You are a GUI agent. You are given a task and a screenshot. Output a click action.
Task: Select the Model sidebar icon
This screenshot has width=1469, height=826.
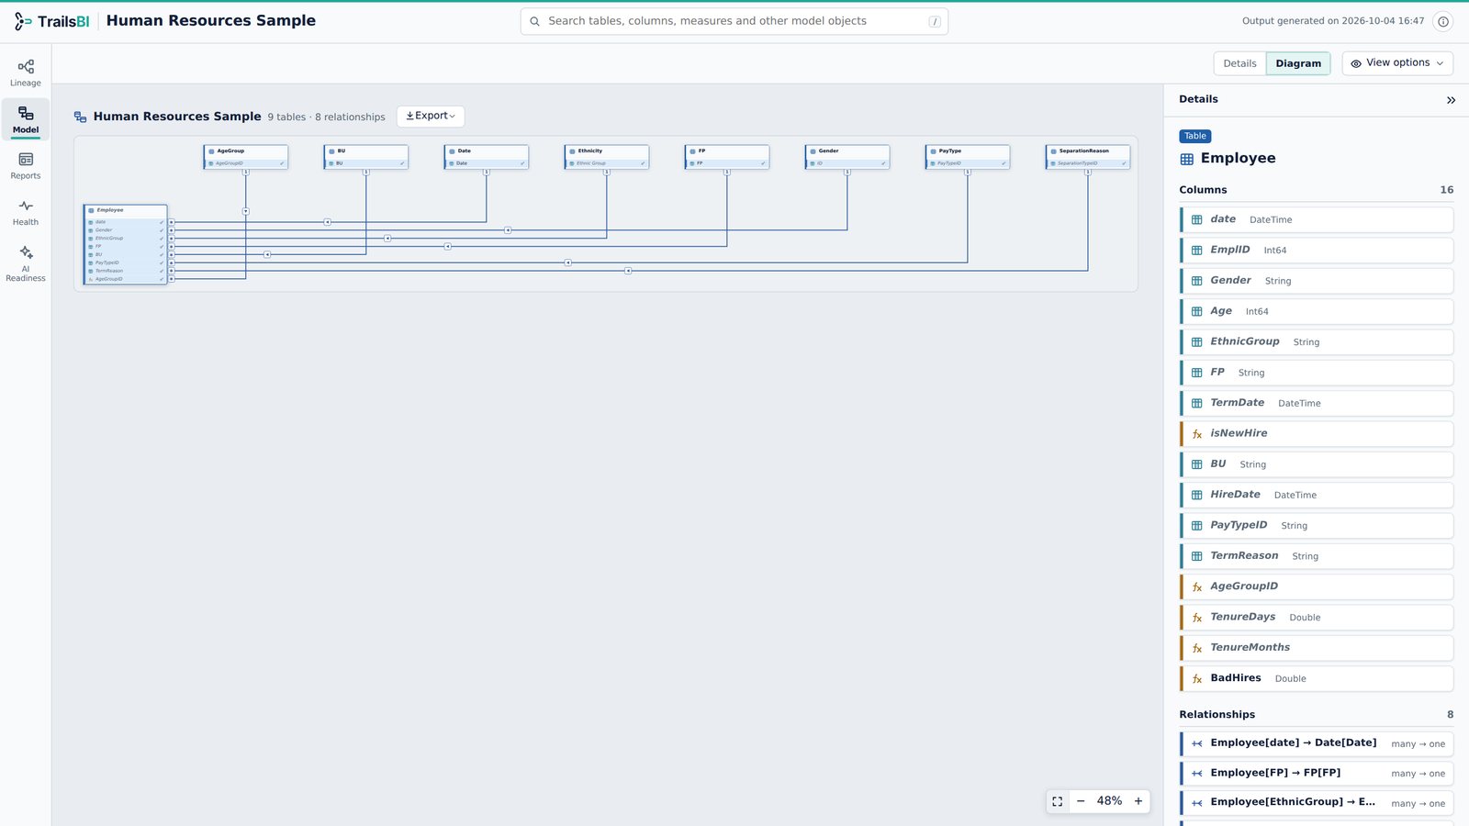(x=26, y=119)
